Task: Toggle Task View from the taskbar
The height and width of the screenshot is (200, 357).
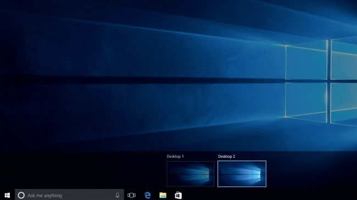Action: (x=132, y=195)
